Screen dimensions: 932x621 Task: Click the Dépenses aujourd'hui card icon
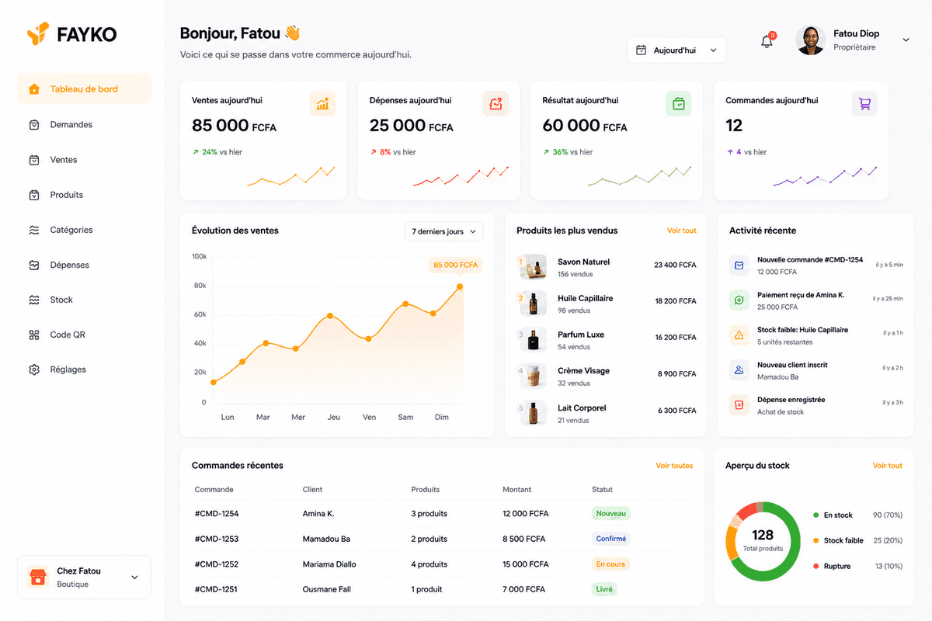(496, 103)
